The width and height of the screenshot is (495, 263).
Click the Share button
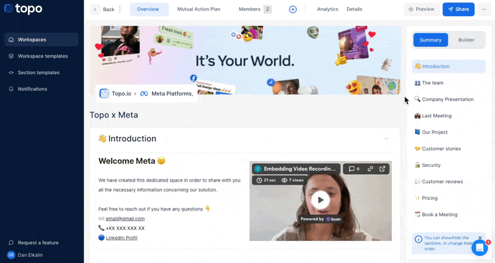[458, 9]
